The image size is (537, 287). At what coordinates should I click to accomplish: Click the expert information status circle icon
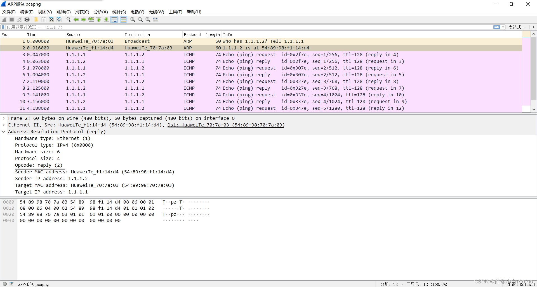tap(5, 284)
